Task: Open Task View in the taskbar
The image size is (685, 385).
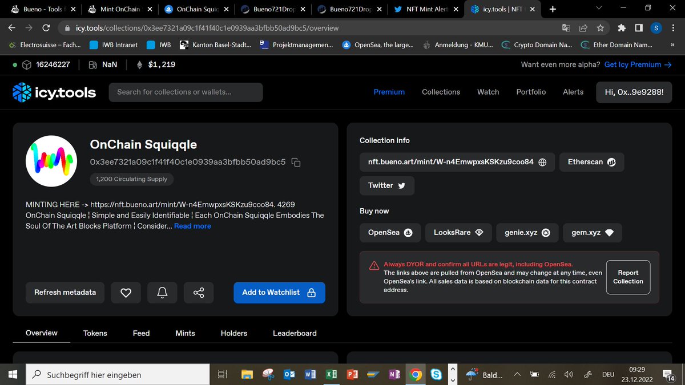Action: point(223,375)
